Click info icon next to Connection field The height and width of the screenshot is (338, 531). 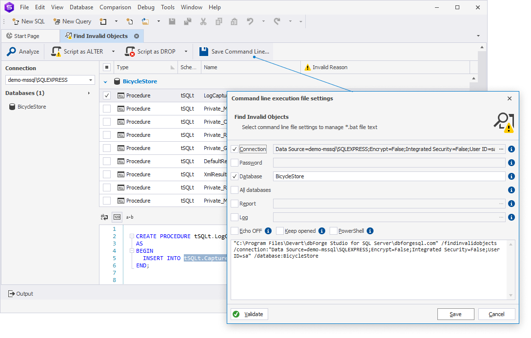coord(511,149)
